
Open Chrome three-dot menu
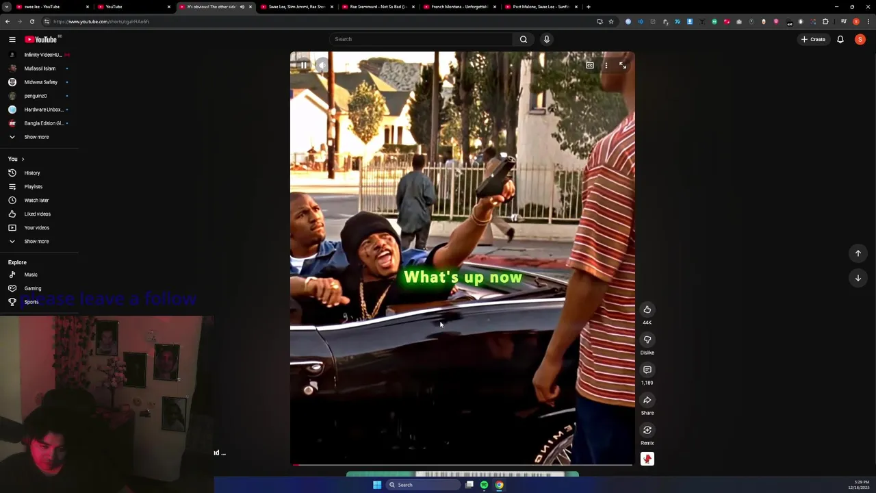[867, 21]
